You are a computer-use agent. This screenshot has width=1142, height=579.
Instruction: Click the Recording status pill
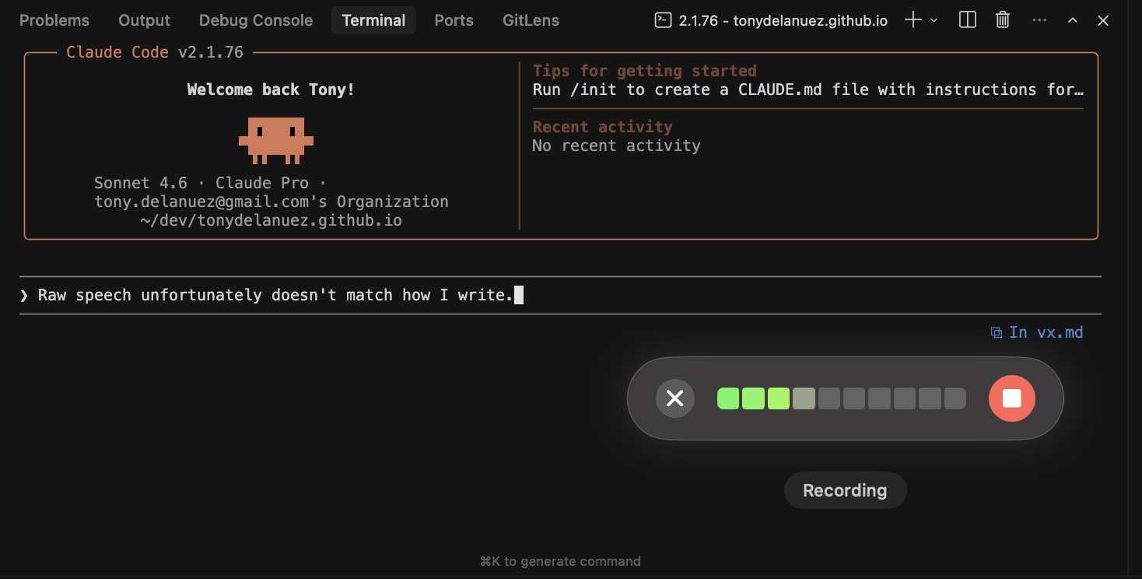845,490
